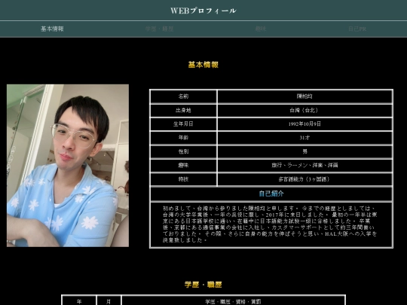Click the 性別 label cell
407x305 pixels.
pyautogui.click(x=183, y=151)
